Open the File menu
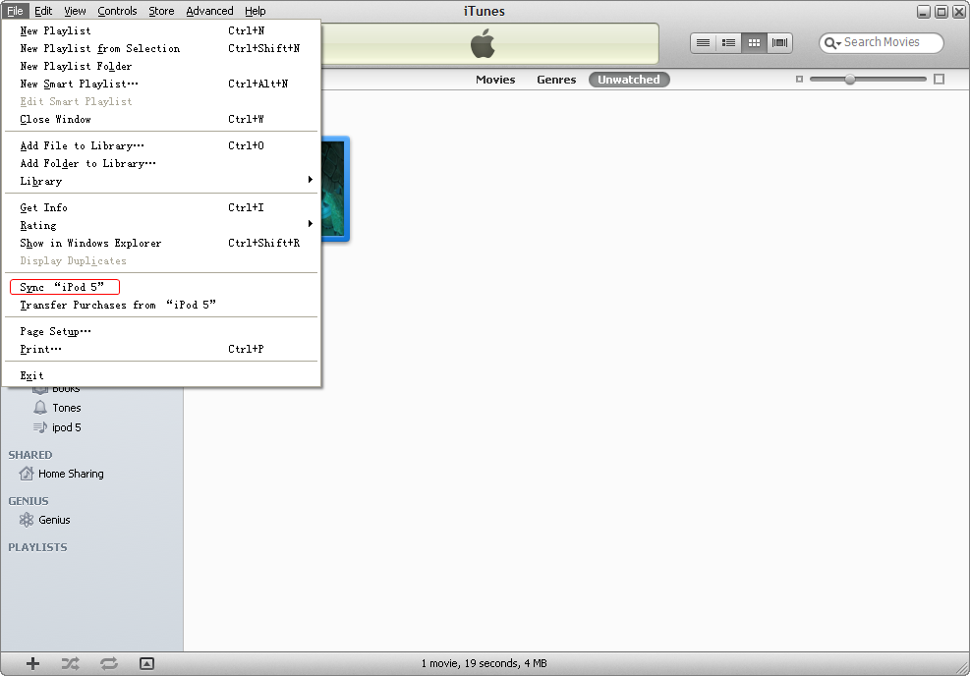Screen dimensions: 970x676 pos(15,11)
